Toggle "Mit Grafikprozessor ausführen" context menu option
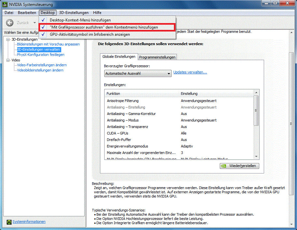 107,27
